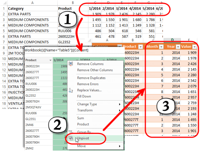Click Category header cell A1
This screenshot has height=155, width=202.
click(x=32, y=8)
